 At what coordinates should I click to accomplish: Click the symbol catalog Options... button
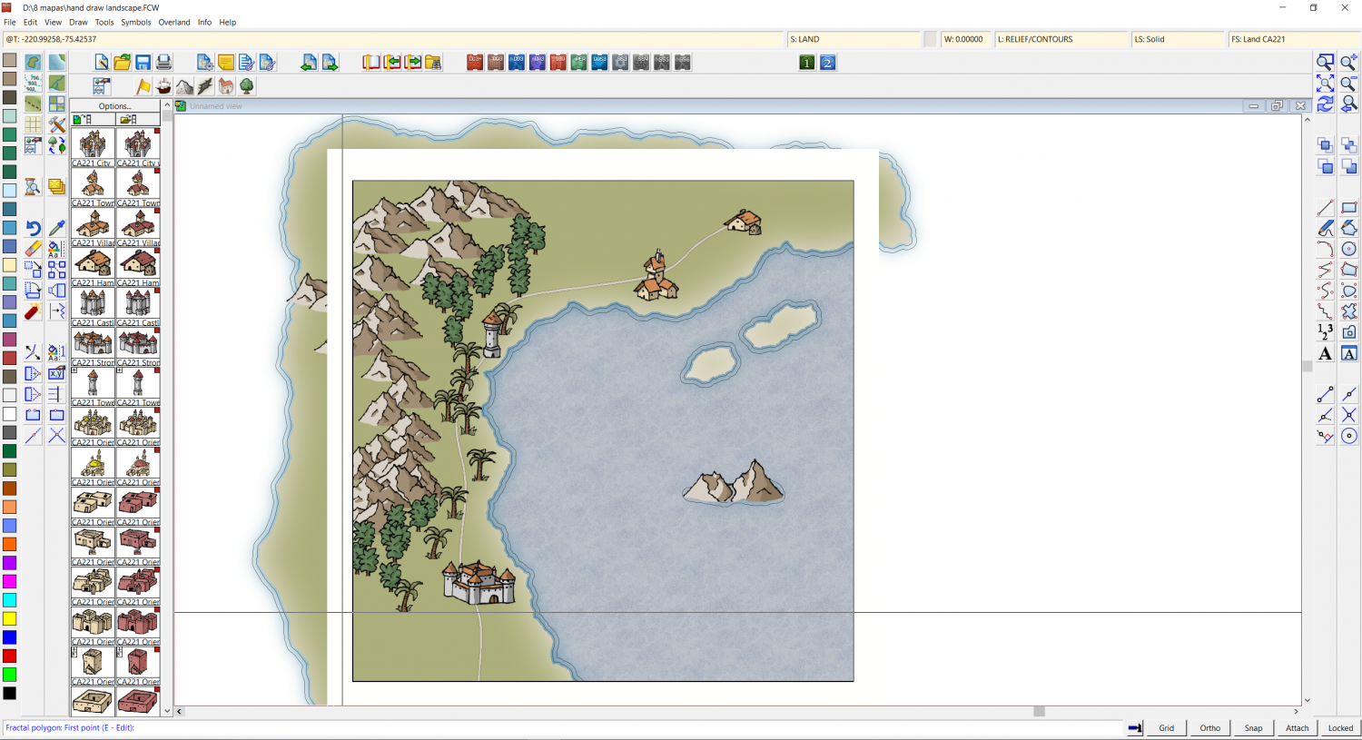click(x=115, y=106)
